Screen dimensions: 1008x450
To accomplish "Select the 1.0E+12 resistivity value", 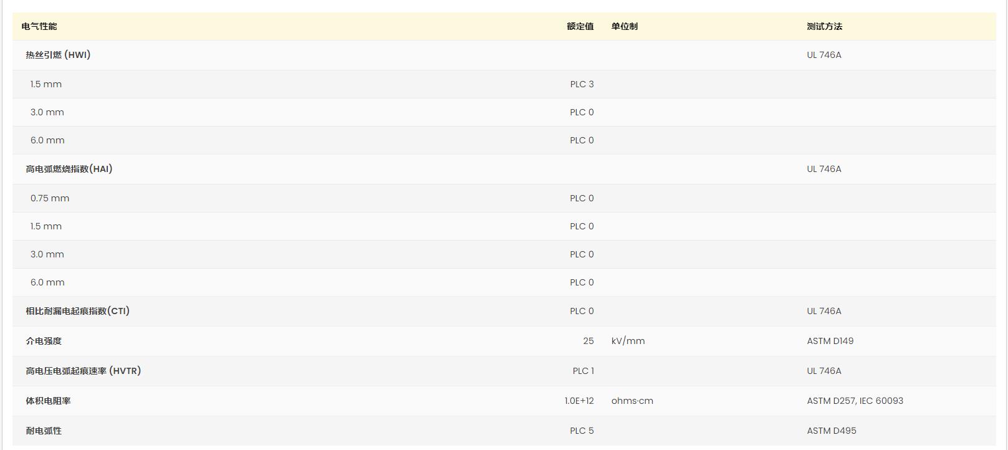I will click(x=579, y=401).
